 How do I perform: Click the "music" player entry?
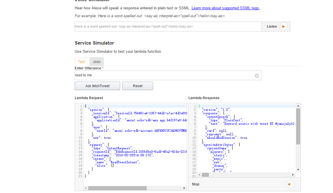pyautogui.click(x=219, y=159)
